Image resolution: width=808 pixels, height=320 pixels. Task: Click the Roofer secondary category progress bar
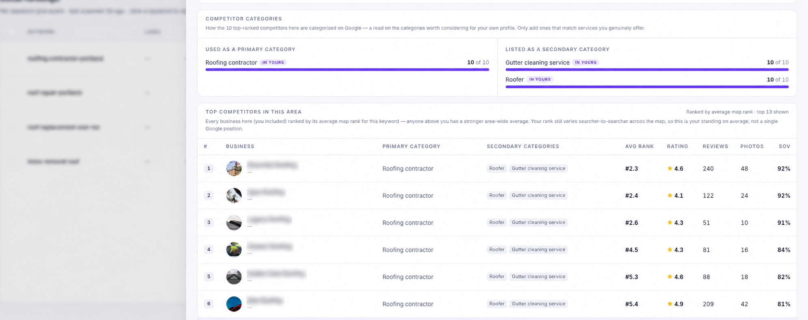(x=647, y=87)
